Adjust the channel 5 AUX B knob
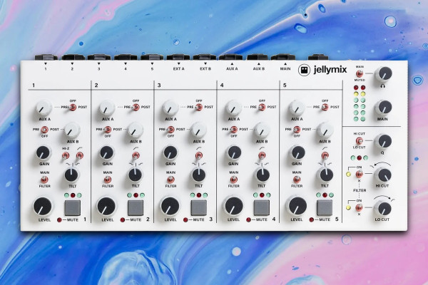 click(x=325, y=130)
